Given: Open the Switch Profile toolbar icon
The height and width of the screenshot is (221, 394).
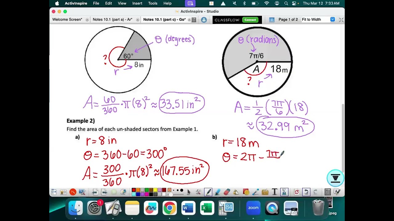Looking at the screenshot, I should click(x=63, y=192).
